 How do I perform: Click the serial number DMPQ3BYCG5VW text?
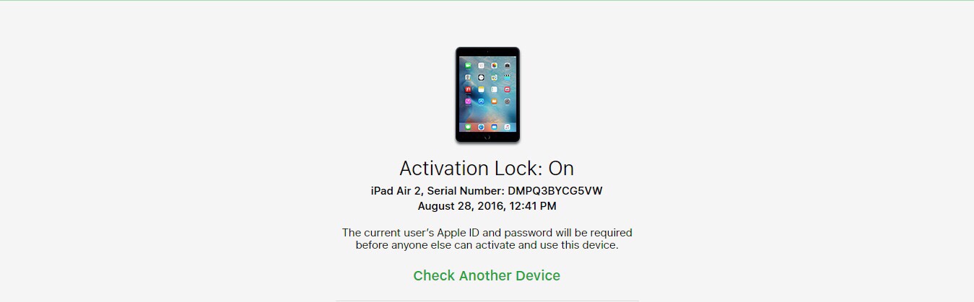555,191
